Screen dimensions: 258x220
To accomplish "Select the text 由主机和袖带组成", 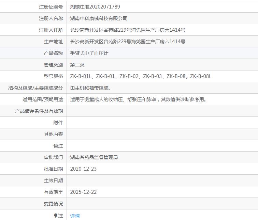I will [x=90, y=88].
